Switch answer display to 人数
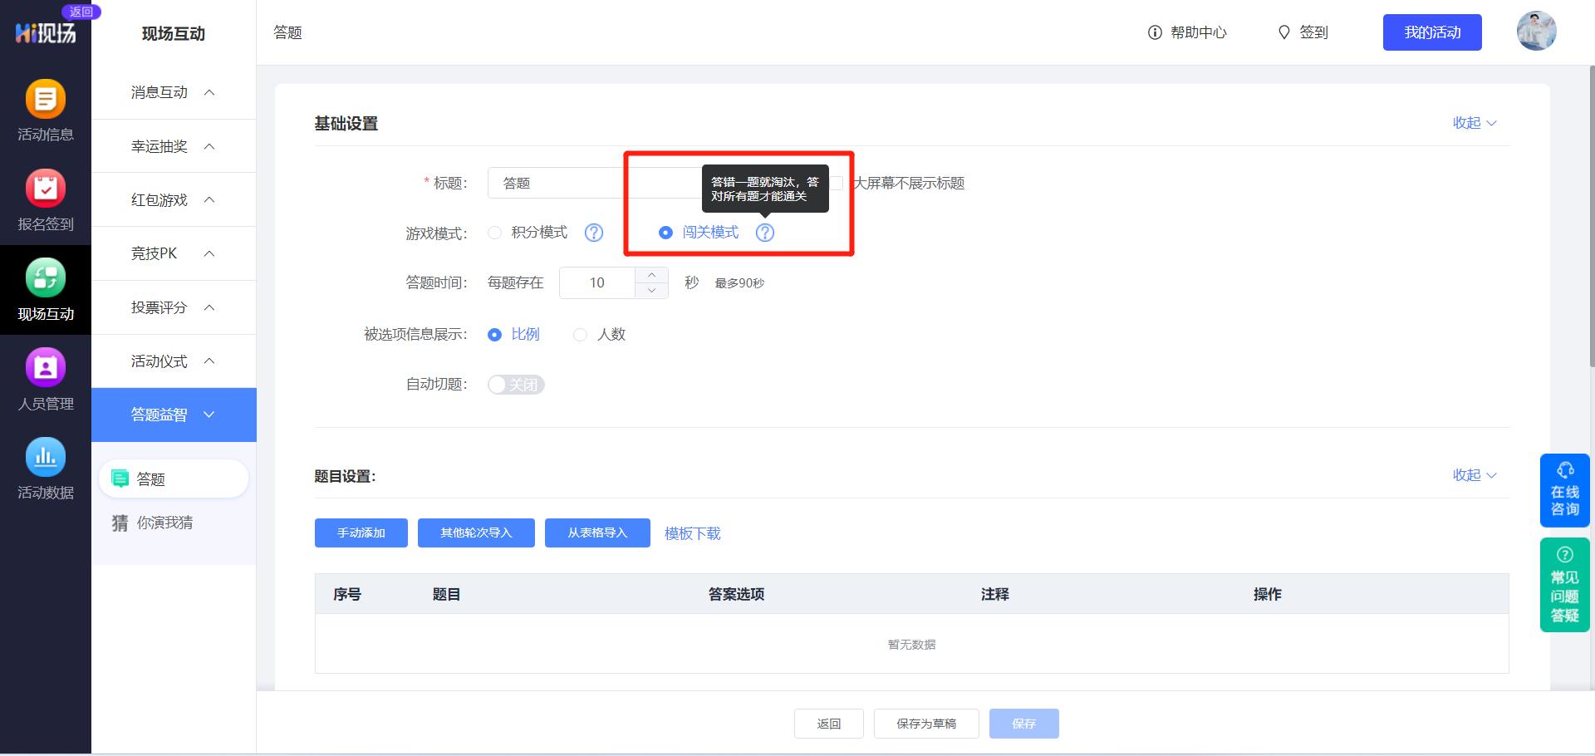The height and width of the screenshot is (756, 1595). 580,335
